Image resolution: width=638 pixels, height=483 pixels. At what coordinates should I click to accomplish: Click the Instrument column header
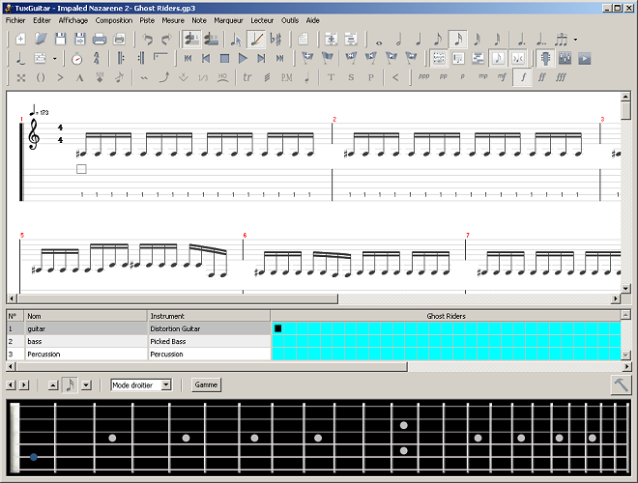click(x=209, y=316)
